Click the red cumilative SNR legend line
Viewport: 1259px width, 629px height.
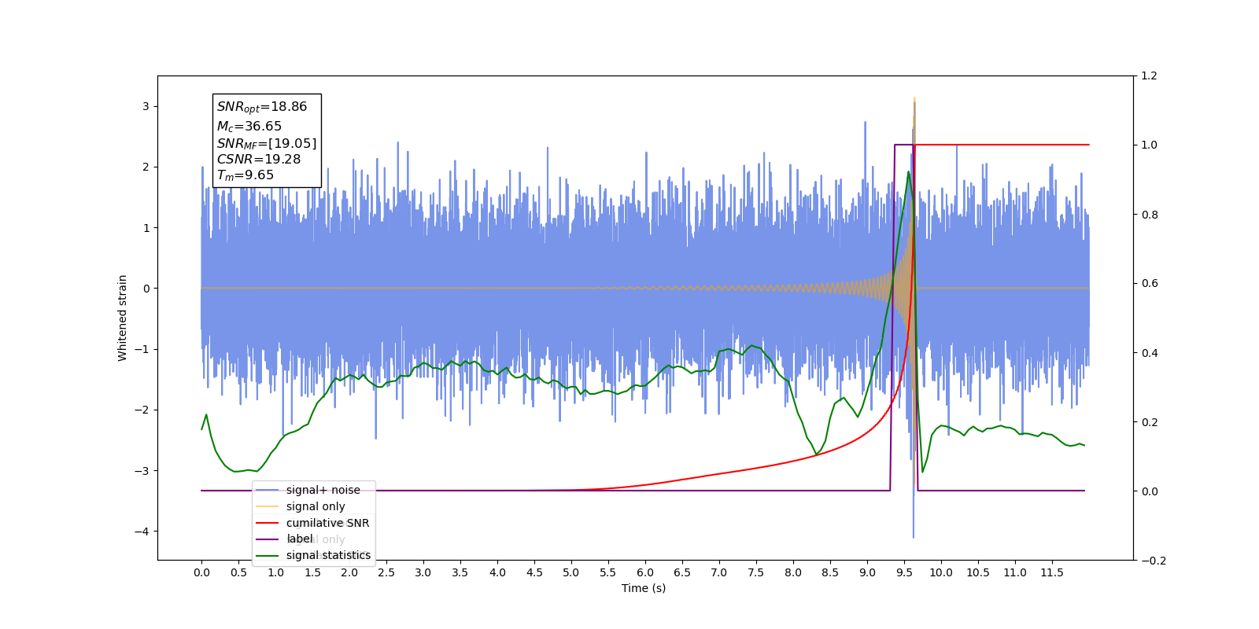pos(268,523)
